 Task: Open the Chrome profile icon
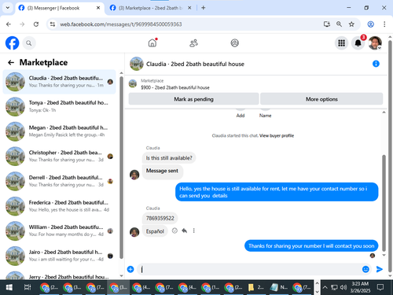[x=370, y=24]
